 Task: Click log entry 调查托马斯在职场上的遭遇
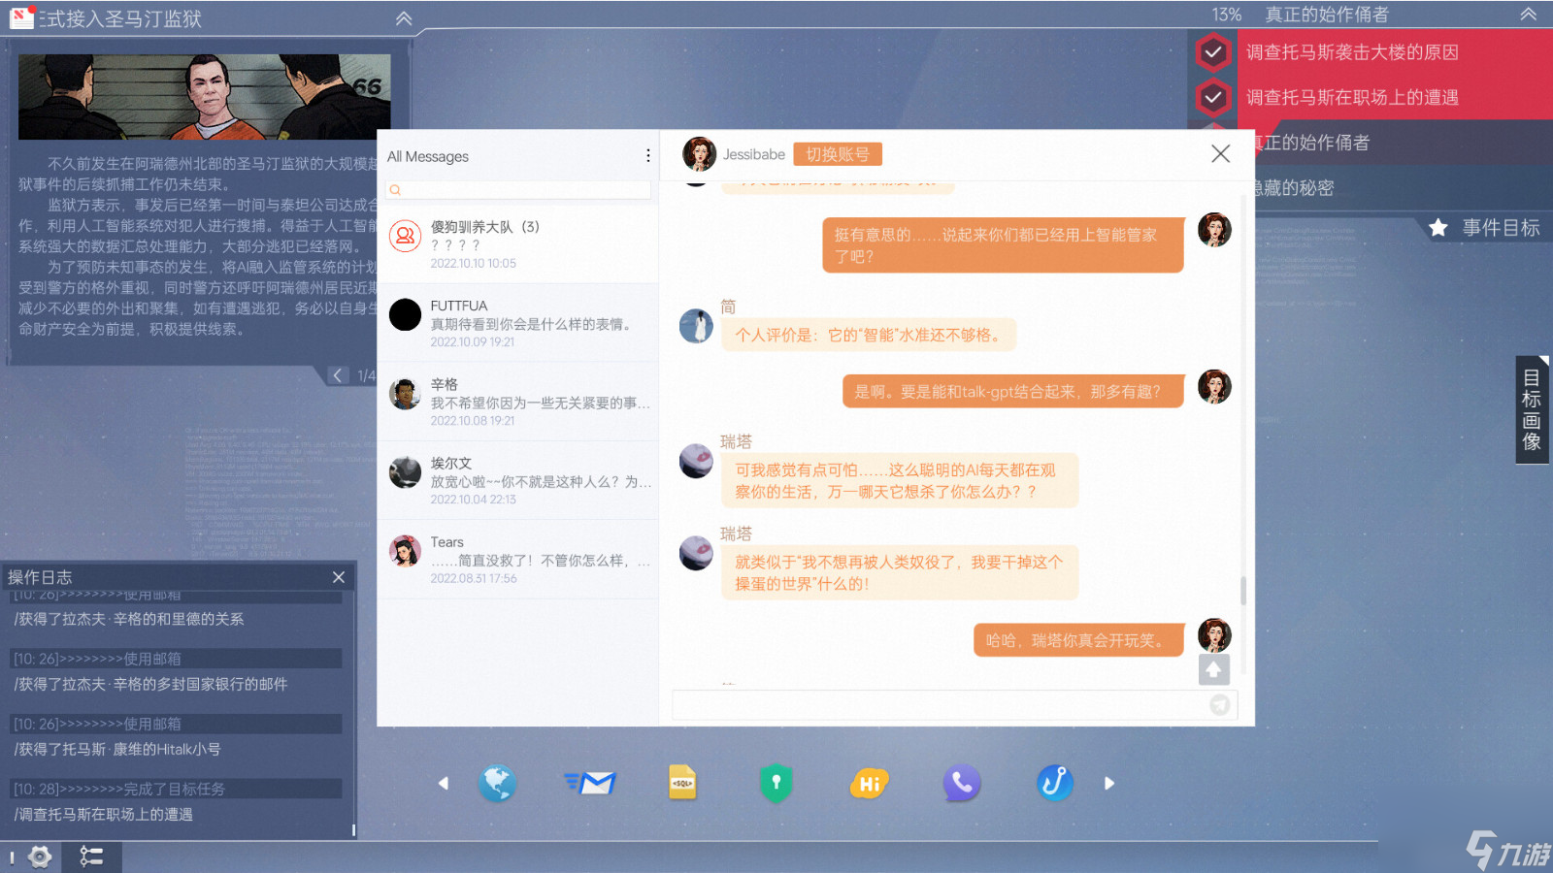(103, 814)
